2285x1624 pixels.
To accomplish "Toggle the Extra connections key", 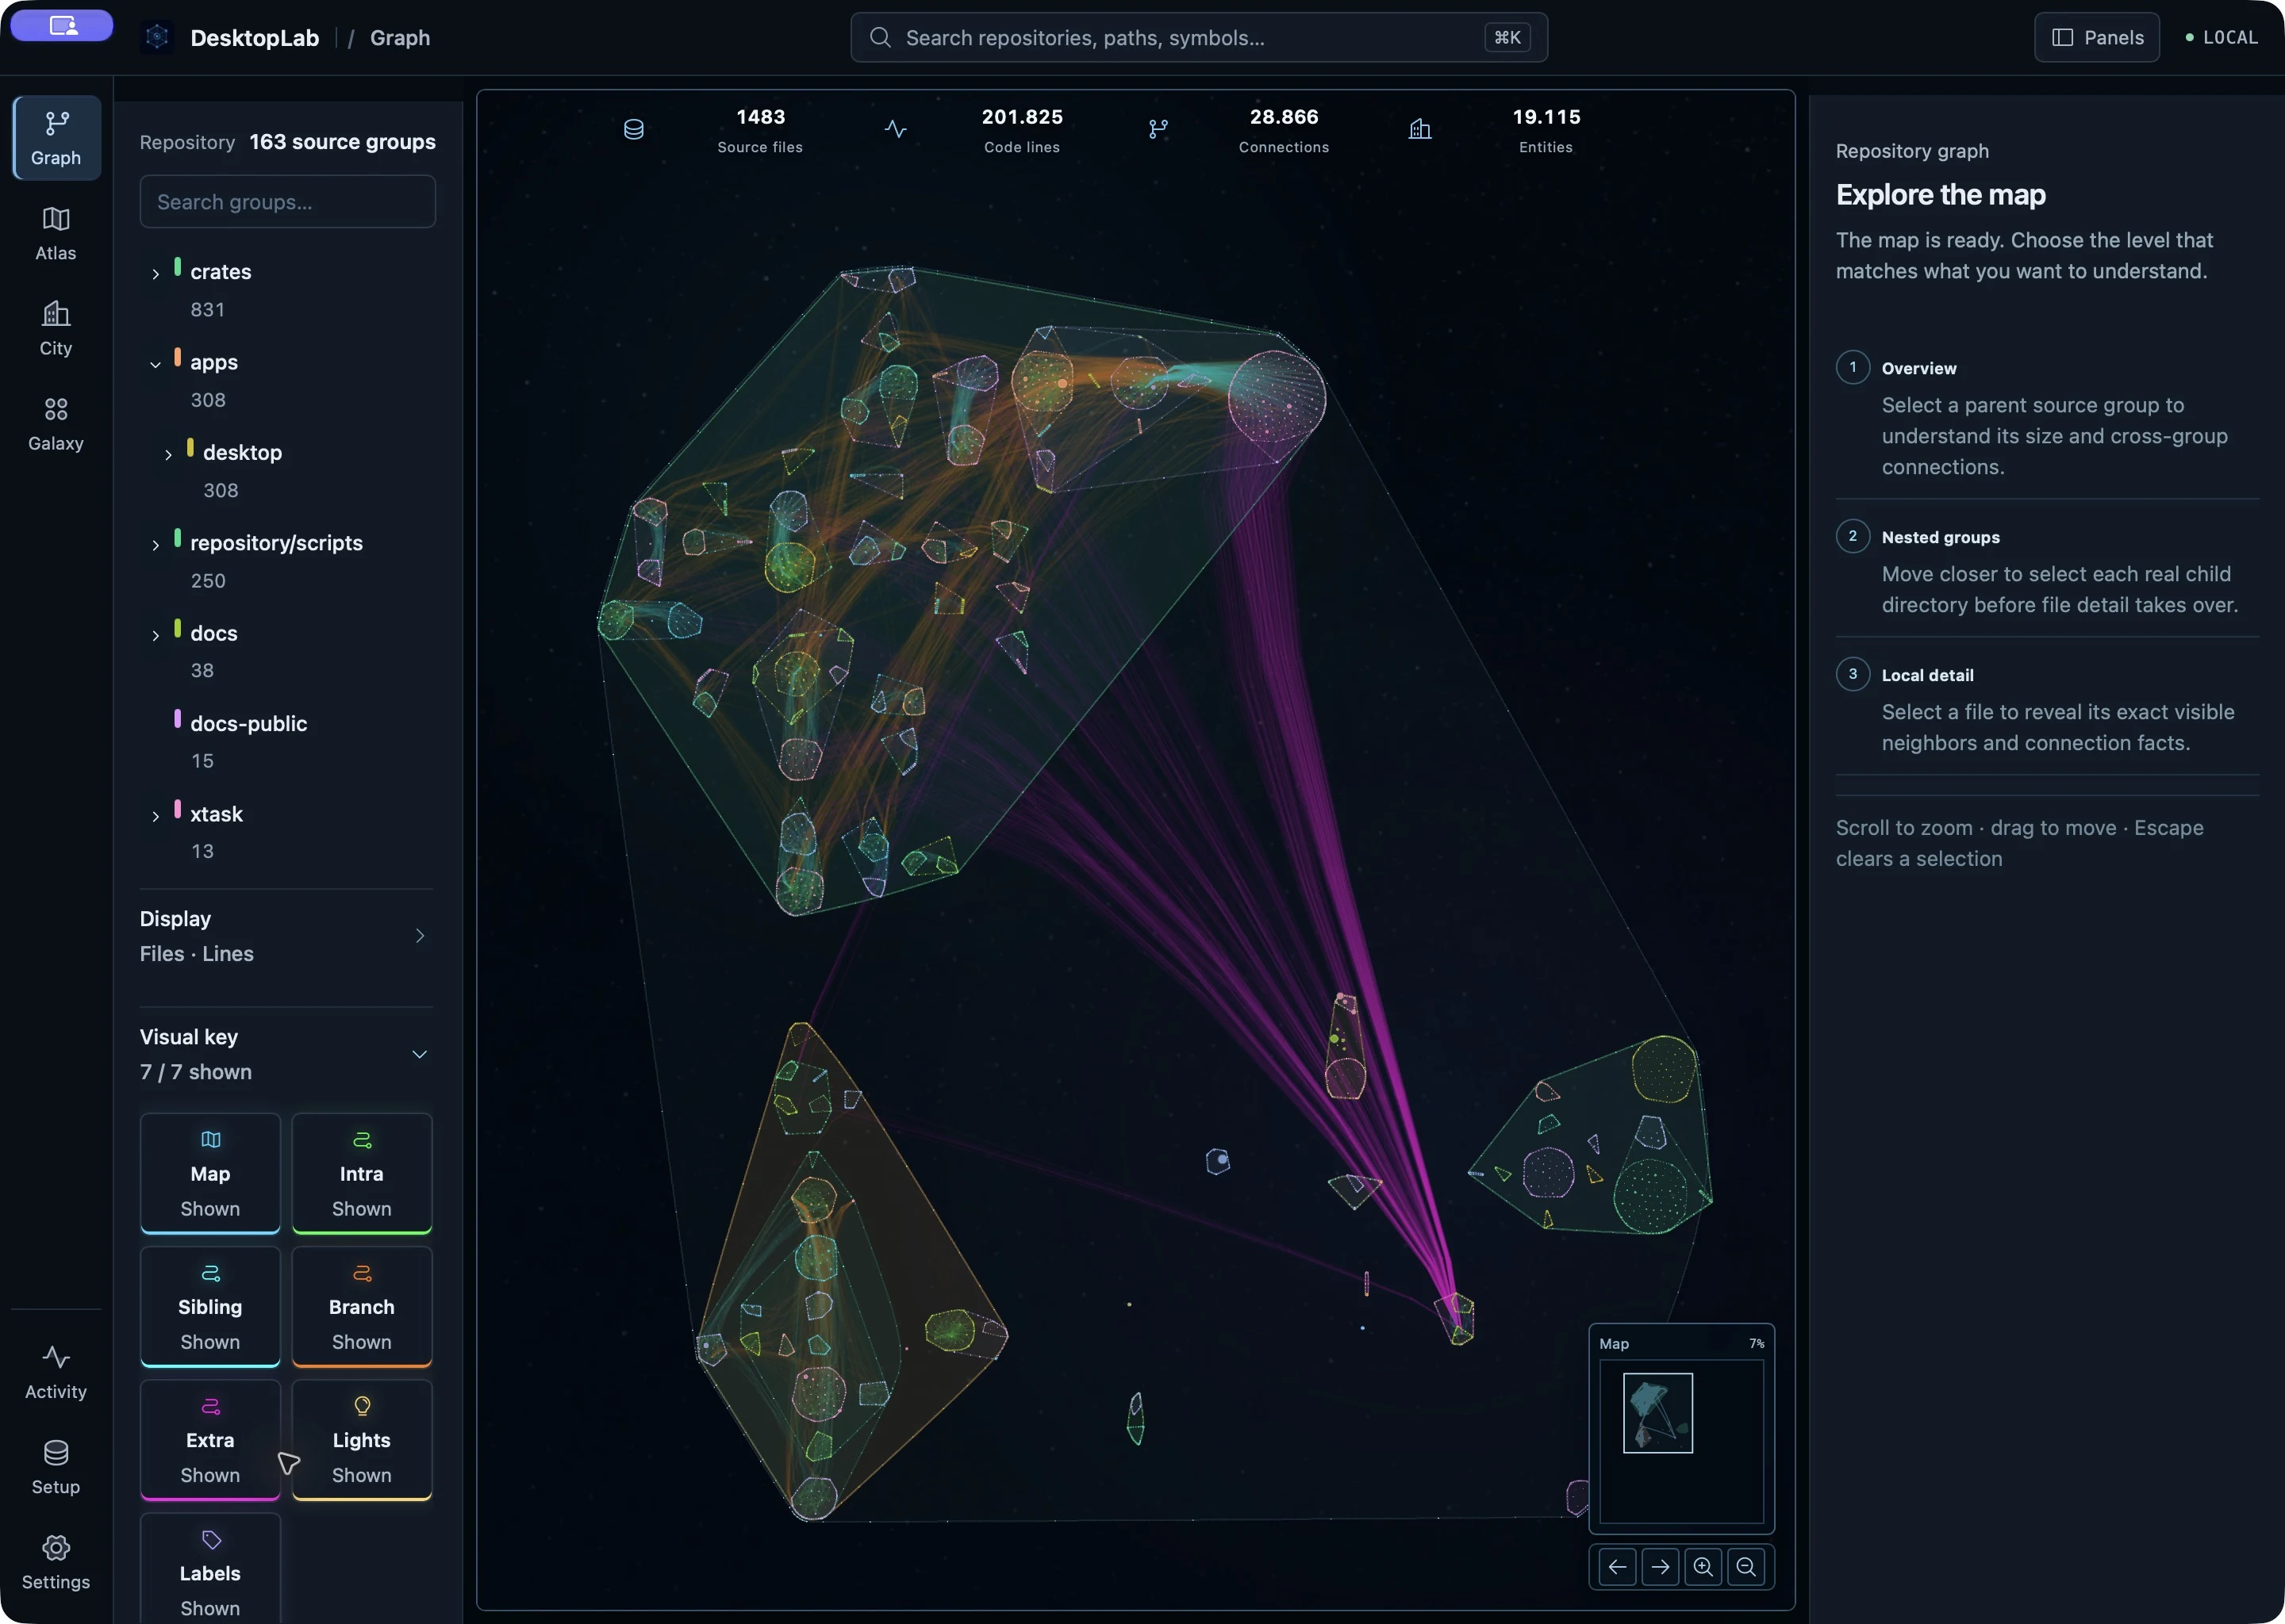I will pos(210,1439).
